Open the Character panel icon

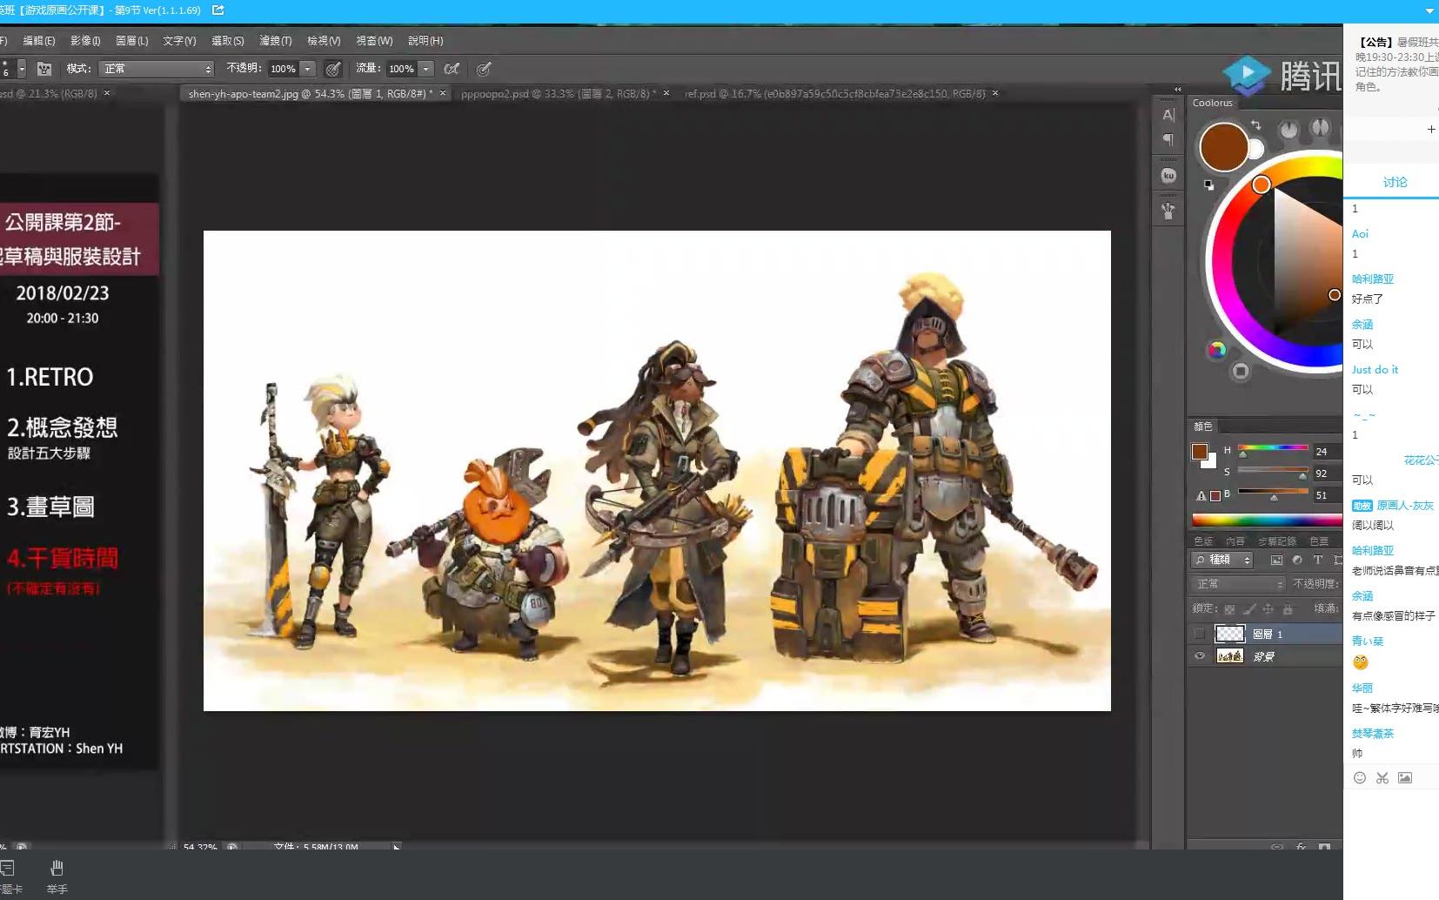1168,115
